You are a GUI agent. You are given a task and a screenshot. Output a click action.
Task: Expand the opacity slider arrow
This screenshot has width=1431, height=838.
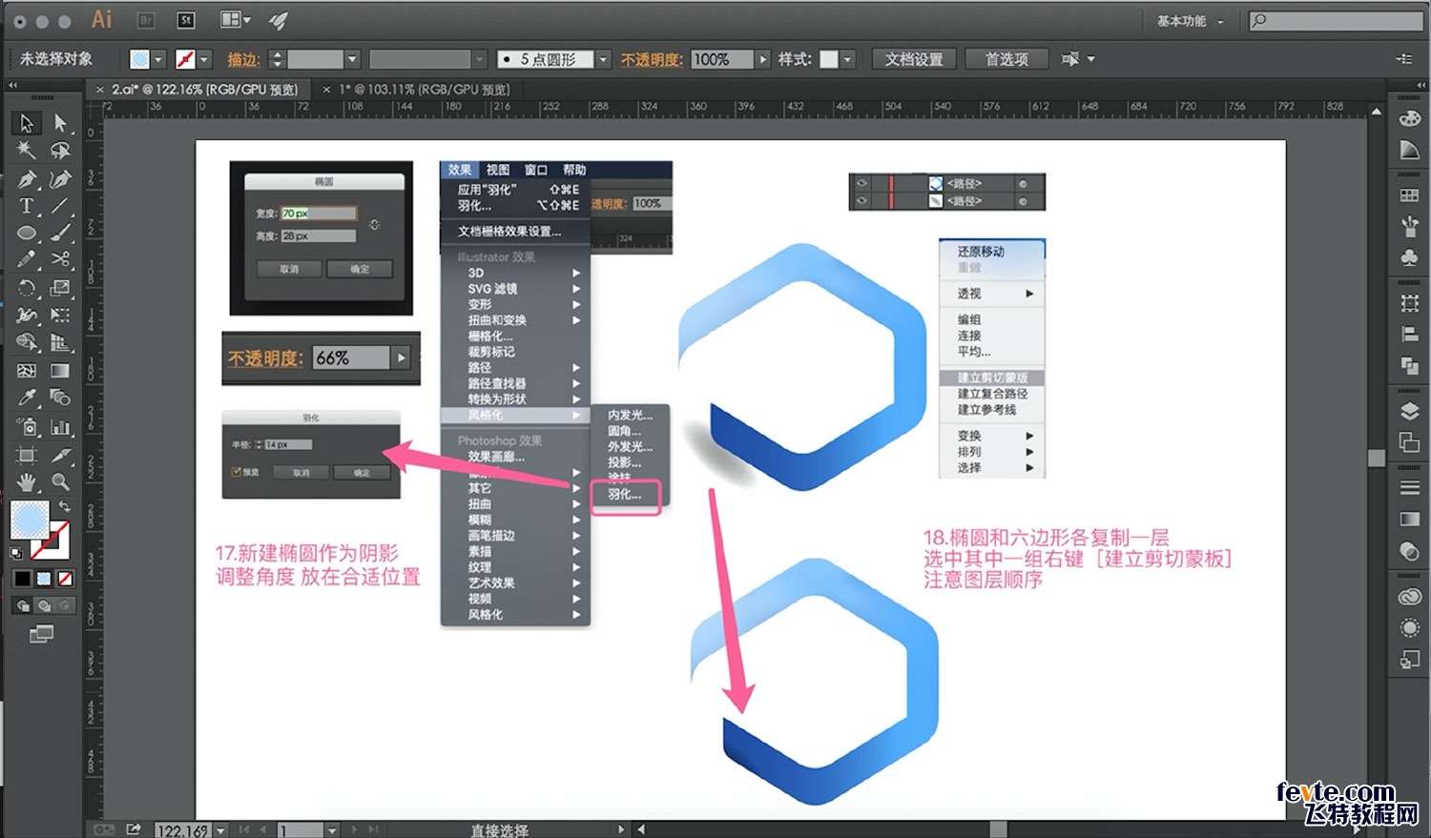763,59
